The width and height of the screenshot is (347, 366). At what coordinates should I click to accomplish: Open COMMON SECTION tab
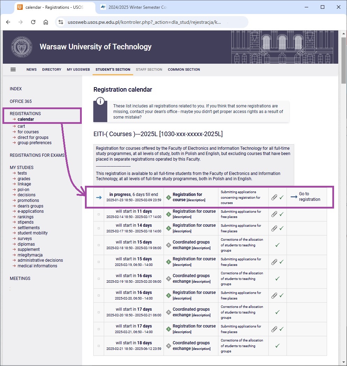184,70
